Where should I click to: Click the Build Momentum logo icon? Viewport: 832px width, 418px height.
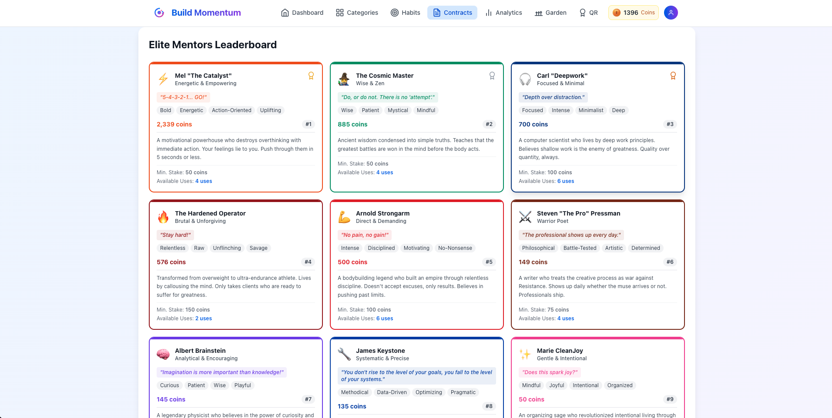pyautogui.click(x=159, y=13)
